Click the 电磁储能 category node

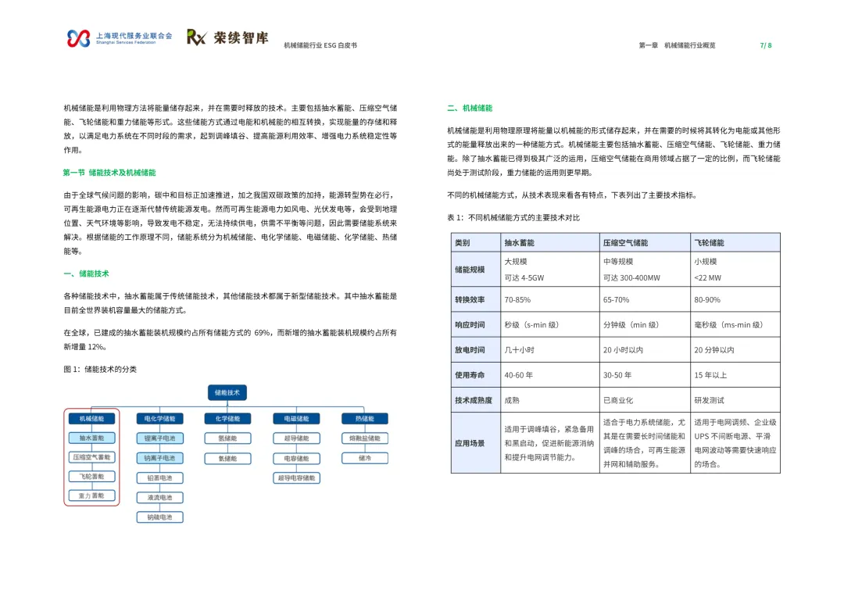pyautogui.click(x=297, y=418)
